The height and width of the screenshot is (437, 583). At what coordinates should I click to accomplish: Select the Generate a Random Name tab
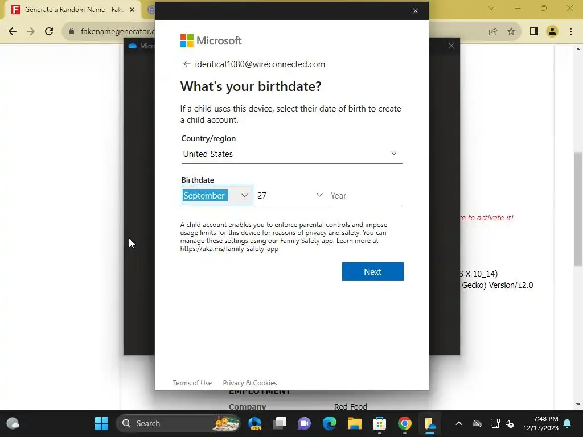[72, 10]
